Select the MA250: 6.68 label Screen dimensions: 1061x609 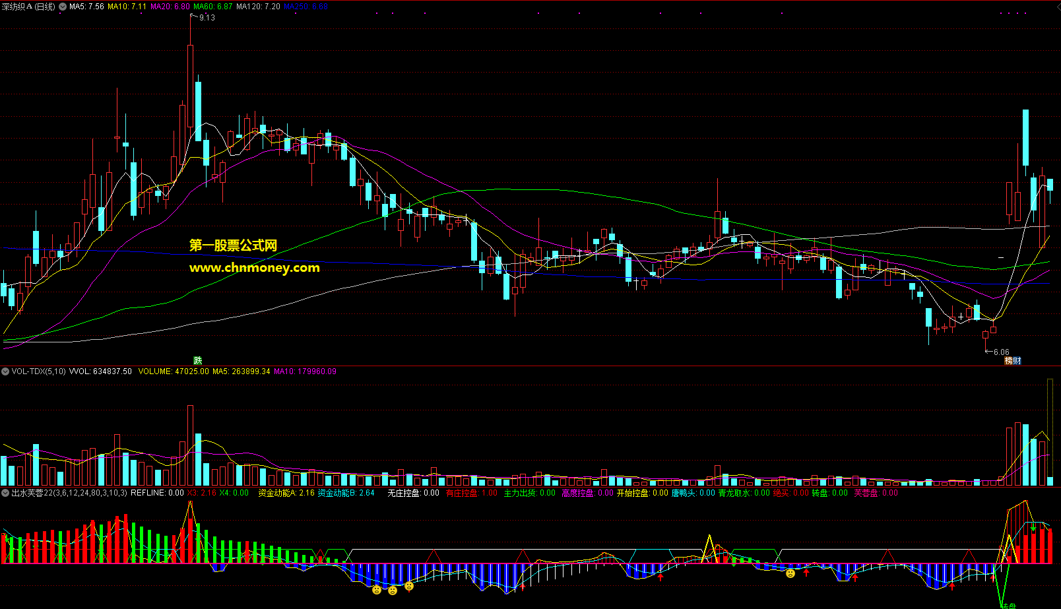(x=305, y=7)
